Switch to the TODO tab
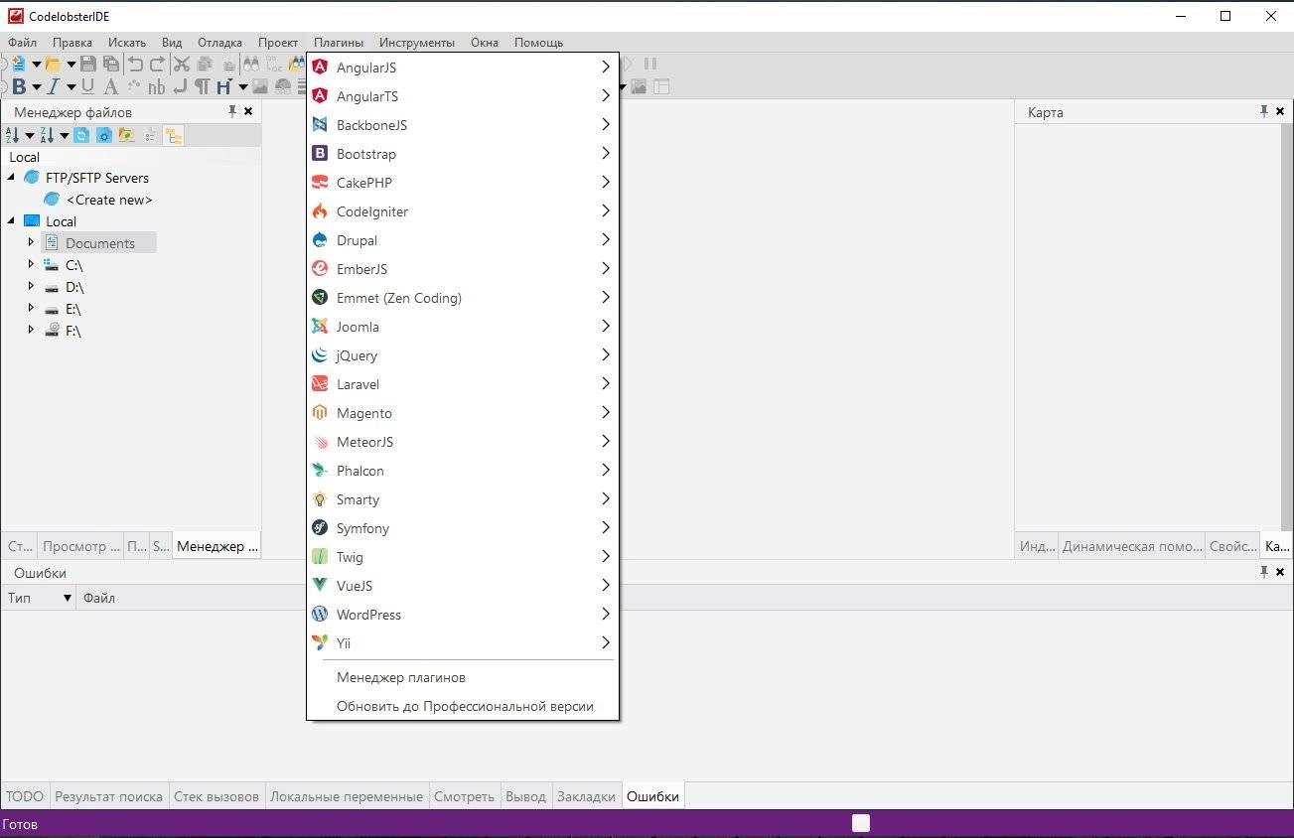The width and height of the screenshot is (1294, 838). 25,796
